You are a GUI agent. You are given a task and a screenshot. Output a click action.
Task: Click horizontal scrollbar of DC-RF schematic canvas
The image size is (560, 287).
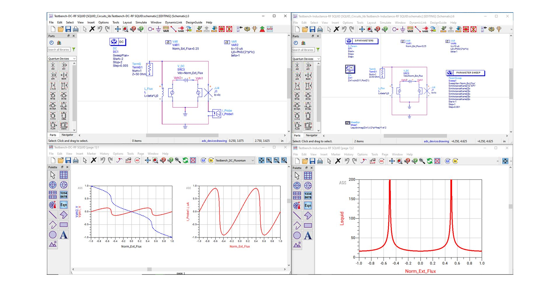[182, 135]
